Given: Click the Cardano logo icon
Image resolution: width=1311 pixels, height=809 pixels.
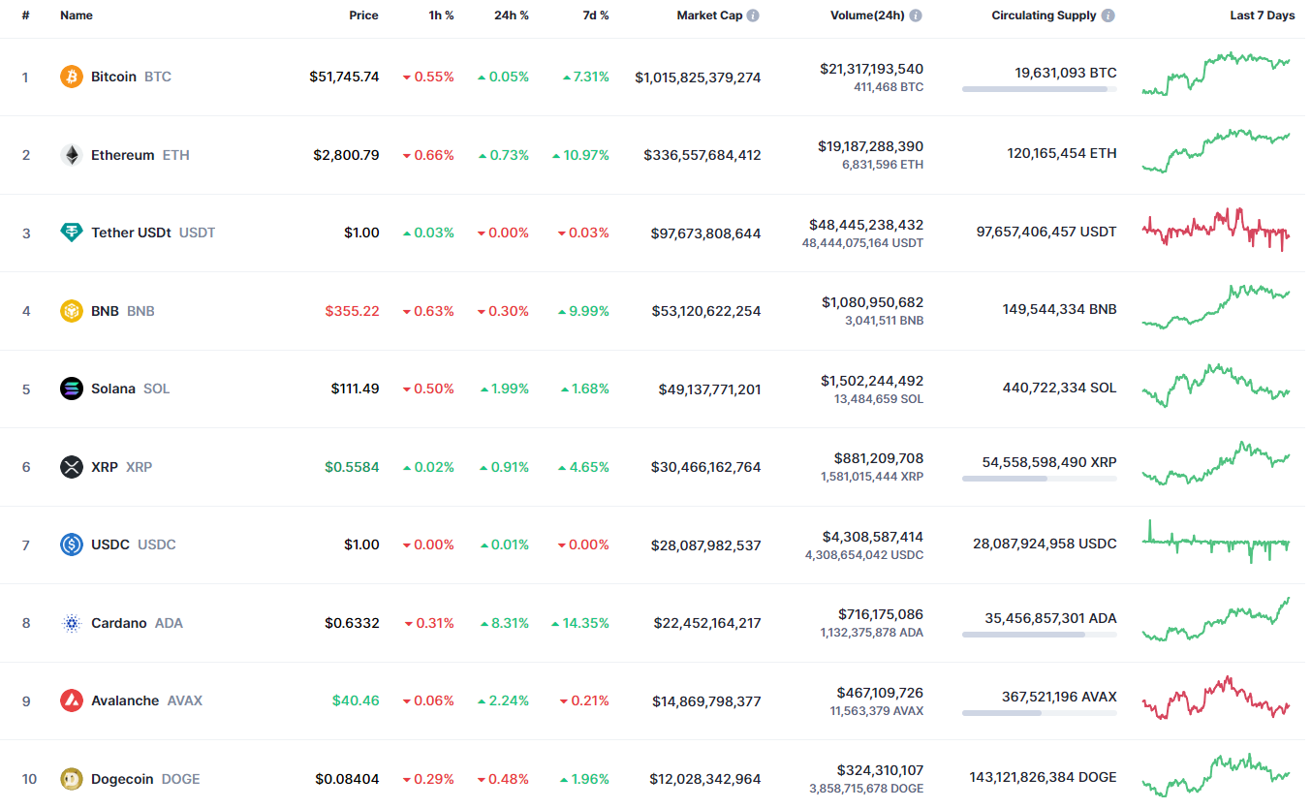Looking at the screenshot, I should point(72,623).
